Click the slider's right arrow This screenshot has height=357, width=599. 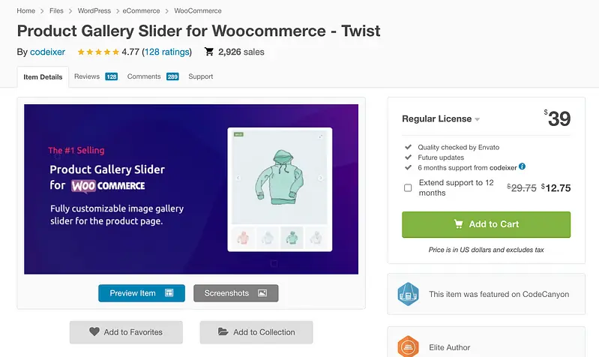[321, 178]
